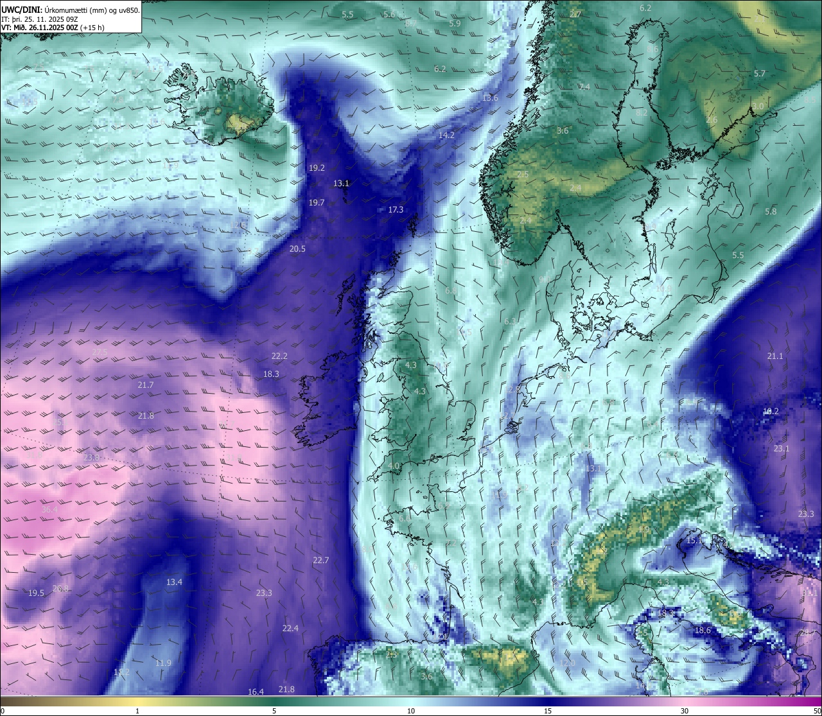Image resolution: width=822 pixels, height=716 pixels.
Task: Click the 'VT: Mið. 26.11.2025 00Z (+15 h)' line
Action: pos(53,28)
